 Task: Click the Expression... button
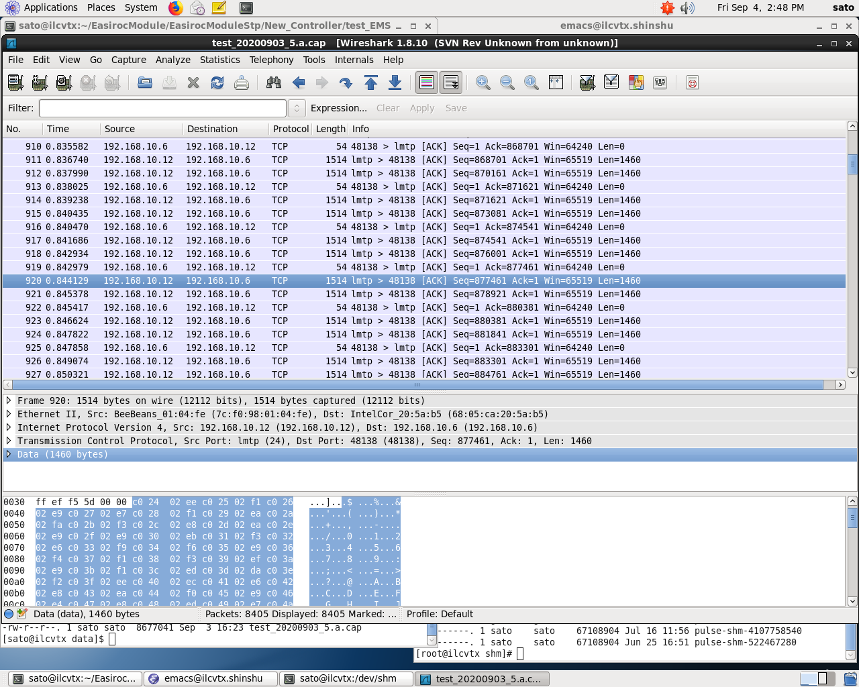pos(339,108)
